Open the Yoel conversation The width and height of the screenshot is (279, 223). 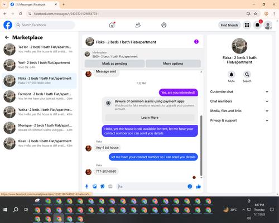[39, 65]
